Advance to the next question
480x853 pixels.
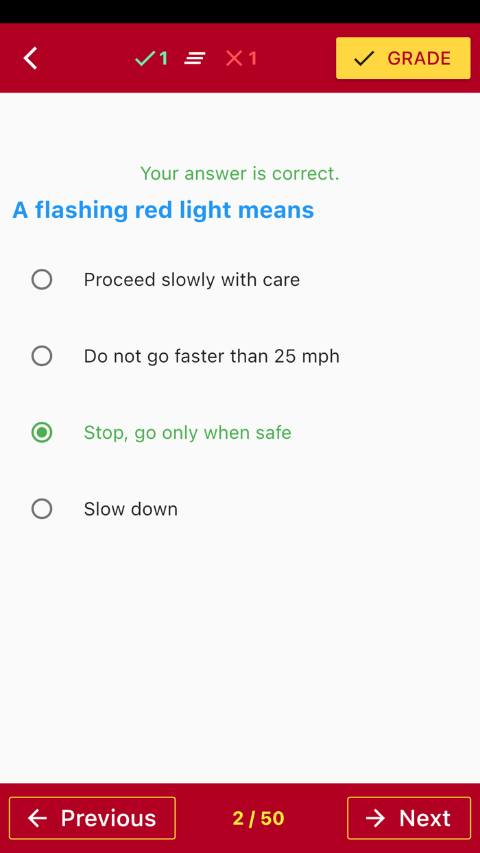pyautogui.click(x=409, y=817)
